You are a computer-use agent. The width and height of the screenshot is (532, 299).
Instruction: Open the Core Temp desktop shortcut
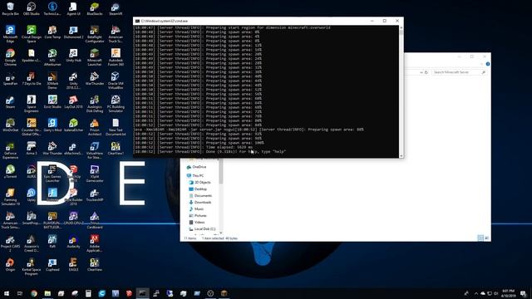tap(52, 32)
